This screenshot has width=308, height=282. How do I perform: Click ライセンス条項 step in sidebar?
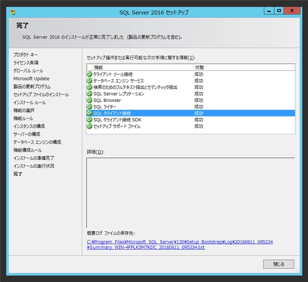(x=26, y=63)
